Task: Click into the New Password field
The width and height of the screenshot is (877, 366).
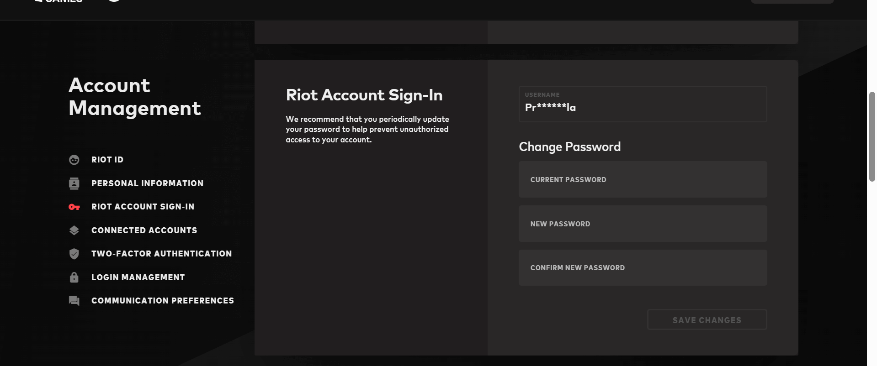Action: (643, 224)
